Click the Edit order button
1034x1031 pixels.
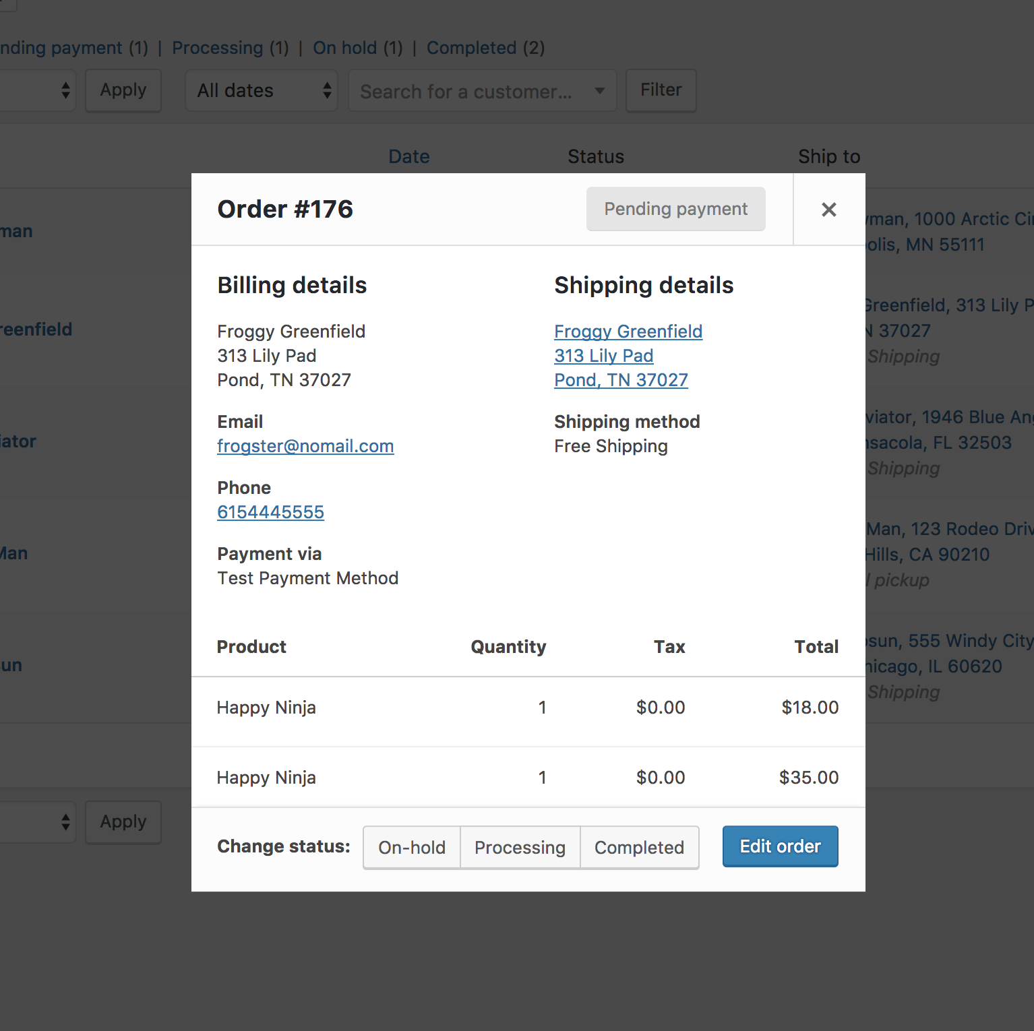pos(779,846)
